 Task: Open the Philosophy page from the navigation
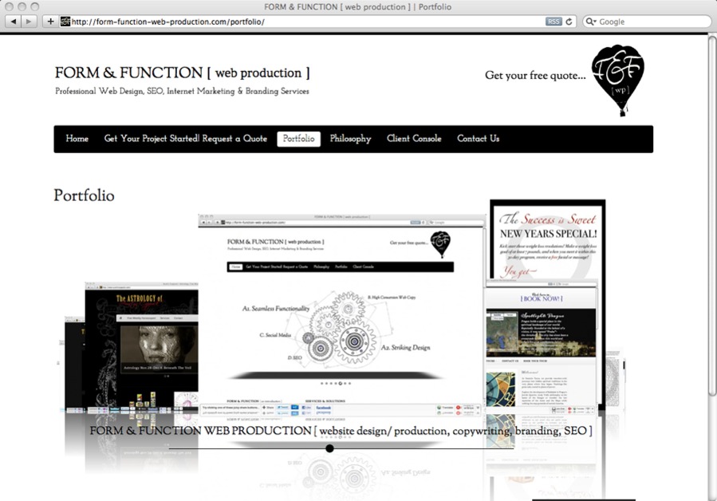click(349, 138)
